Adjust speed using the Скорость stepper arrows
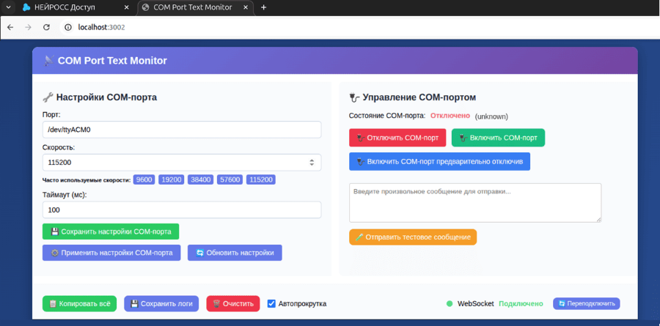This screenshot has width=660, height=326. click(312, 163)
